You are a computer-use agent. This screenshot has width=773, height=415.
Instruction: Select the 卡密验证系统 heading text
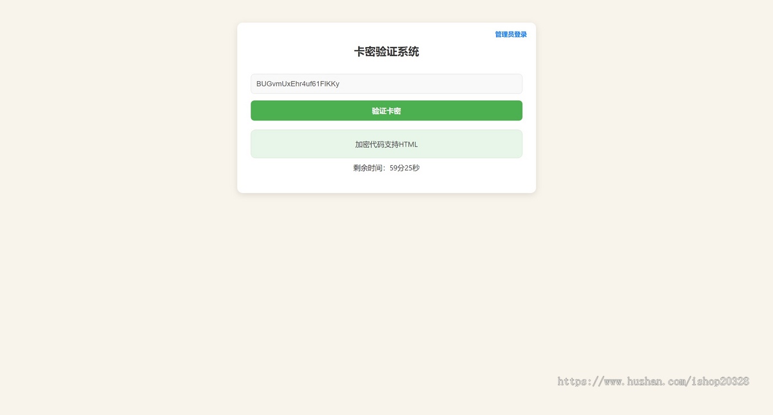click(x=386, y=52)
